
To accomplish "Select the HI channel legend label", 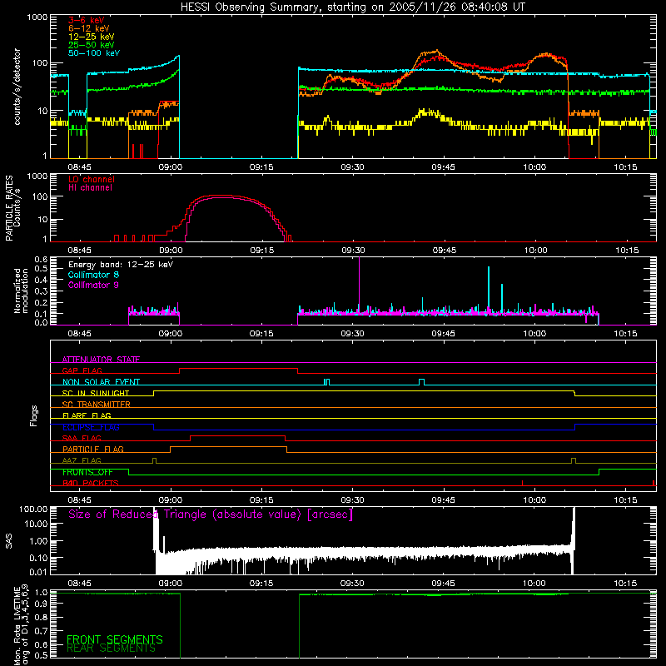I will coord(90,188).
